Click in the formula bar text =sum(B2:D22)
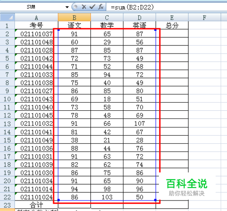The image size is (227, 211). 132,7
